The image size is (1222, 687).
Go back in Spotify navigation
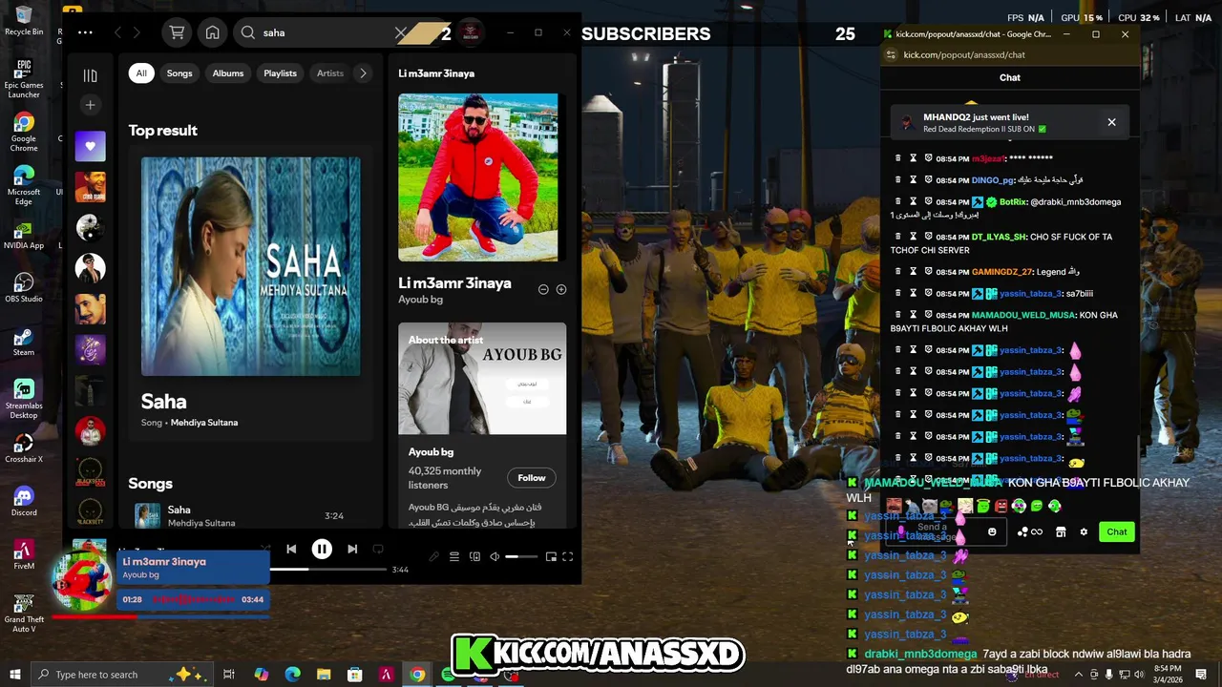[117, 32]
